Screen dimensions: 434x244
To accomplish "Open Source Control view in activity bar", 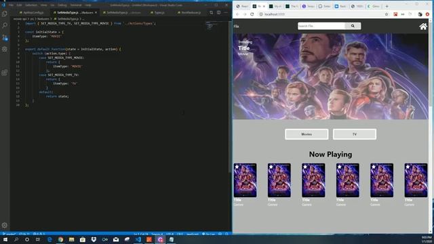I will click(x=5, y=37).
